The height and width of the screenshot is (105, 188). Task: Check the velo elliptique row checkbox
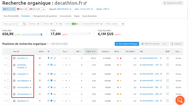tap(8, 81)
